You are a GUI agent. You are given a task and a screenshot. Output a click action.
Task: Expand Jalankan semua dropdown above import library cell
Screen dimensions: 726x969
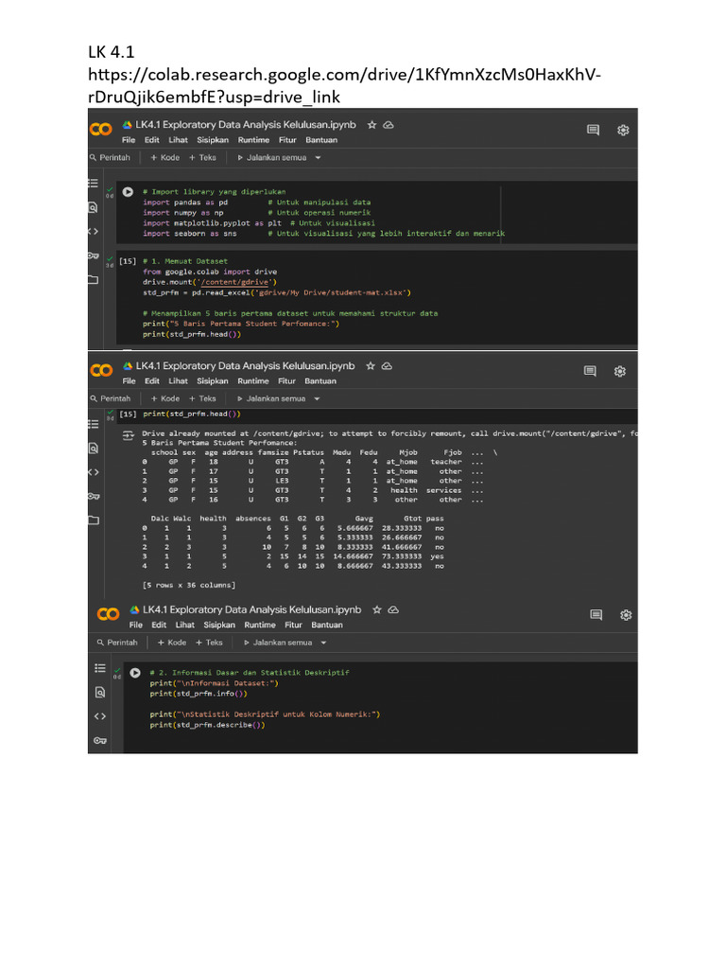click(318, 158)
